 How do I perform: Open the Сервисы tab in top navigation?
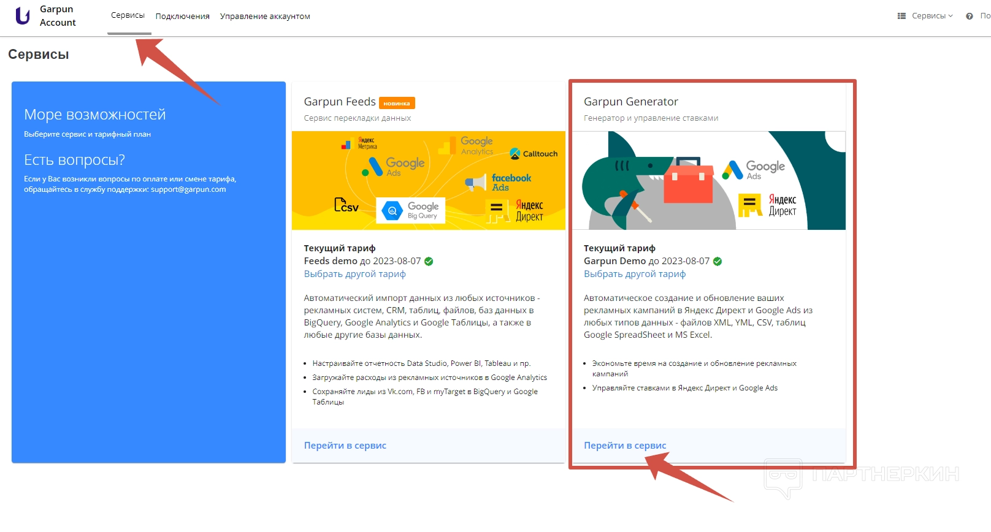point(128,15)
